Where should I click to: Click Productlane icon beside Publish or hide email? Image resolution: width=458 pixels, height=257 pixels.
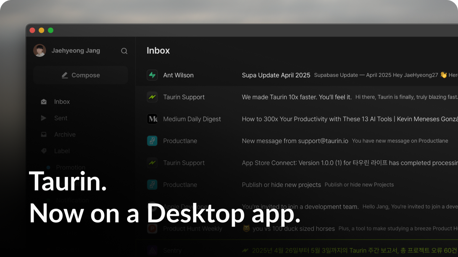click(152, 185)
